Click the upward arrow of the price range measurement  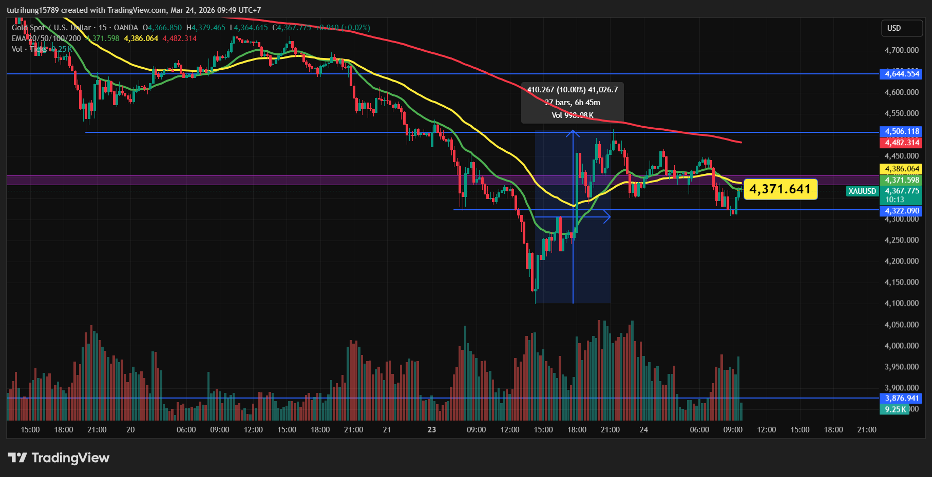[573, 134]
